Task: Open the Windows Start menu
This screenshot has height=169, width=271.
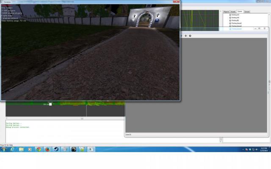Action: (3, 149)
